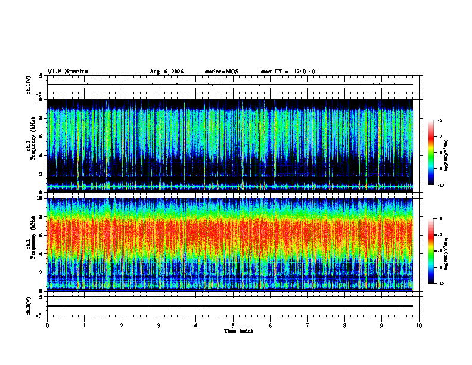The width and height of the screenshot is (472, 365).
Task: Click the time axis tick label "10"
Action: [x=419, y=326]
